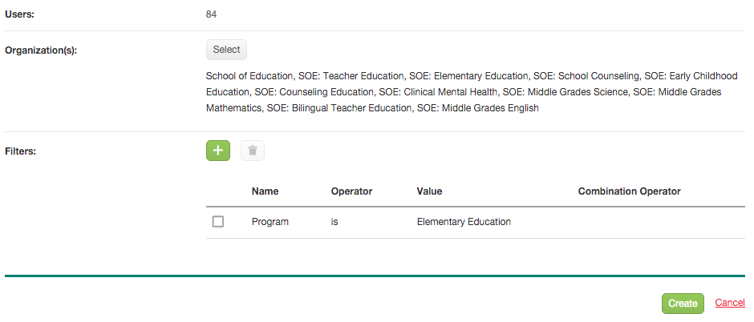The height and width of the screenshot is (322, 754).
Task: Click the Value column header
Action: pyautogui.click(x=429, y=191)
